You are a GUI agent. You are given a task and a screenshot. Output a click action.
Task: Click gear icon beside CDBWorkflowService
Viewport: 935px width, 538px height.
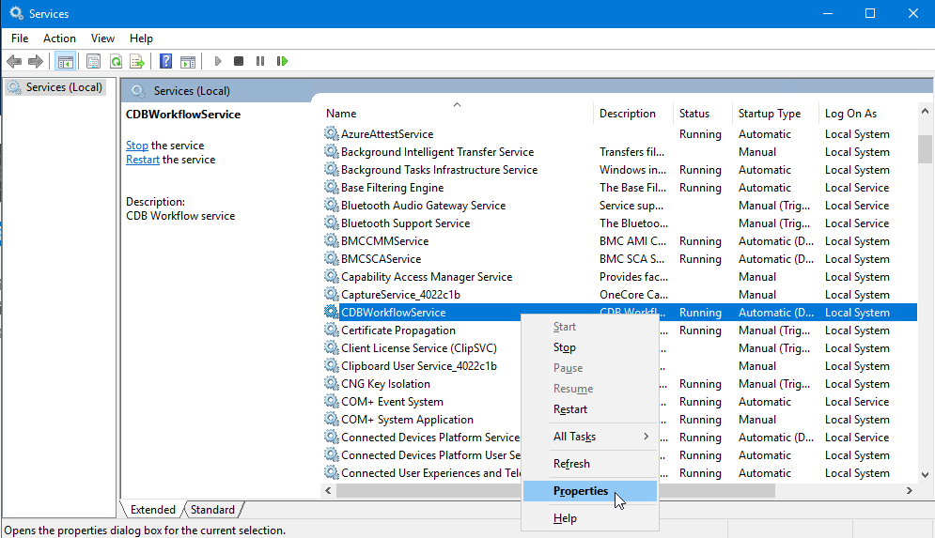[x=331, y=313]
